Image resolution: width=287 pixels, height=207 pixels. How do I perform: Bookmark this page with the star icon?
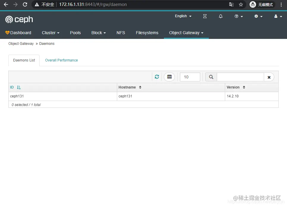[241, 4]
